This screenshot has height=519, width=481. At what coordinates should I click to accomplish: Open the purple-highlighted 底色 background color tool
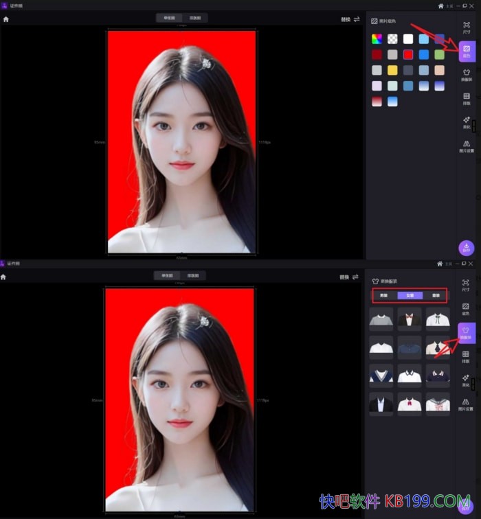[x=467, y=51]
